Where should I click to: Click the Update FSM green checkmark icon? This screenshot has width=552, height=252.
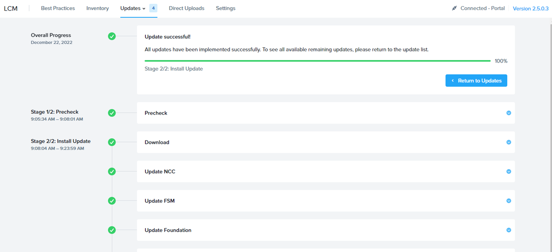point(112,201)
